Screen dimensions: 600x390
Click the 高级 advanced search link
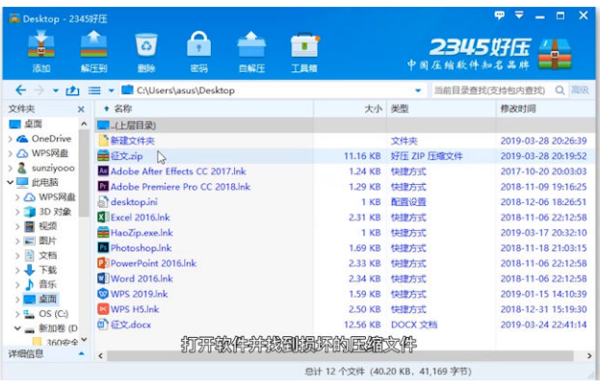[x=580, y=91]
